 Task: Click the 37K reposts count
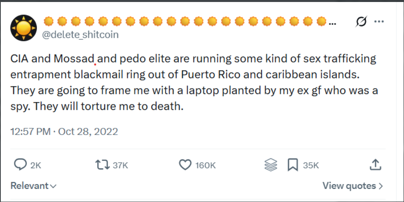tap(120, 165)
